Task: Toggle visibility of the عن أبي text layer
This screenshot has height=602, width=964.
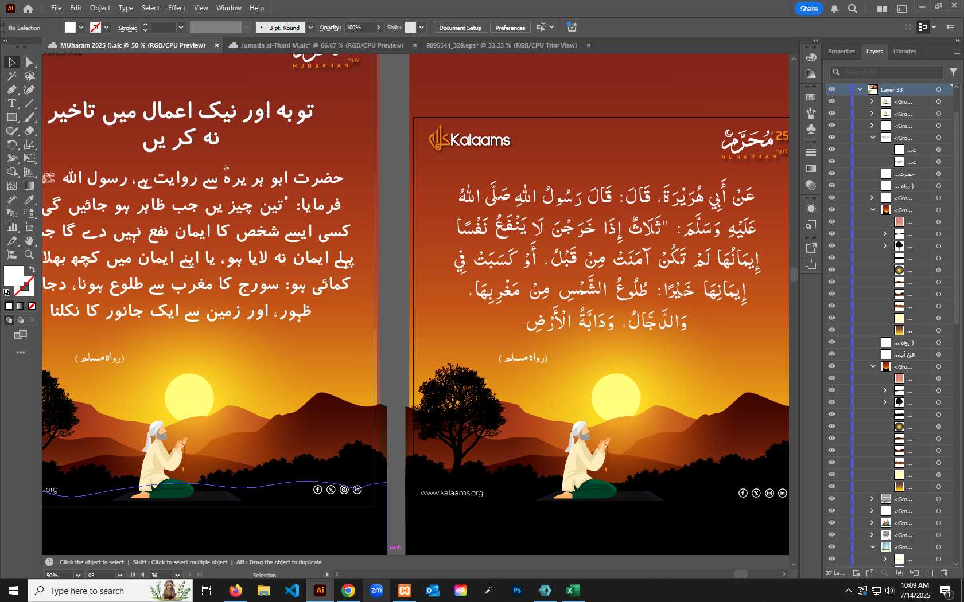Action: coord(831,354)
